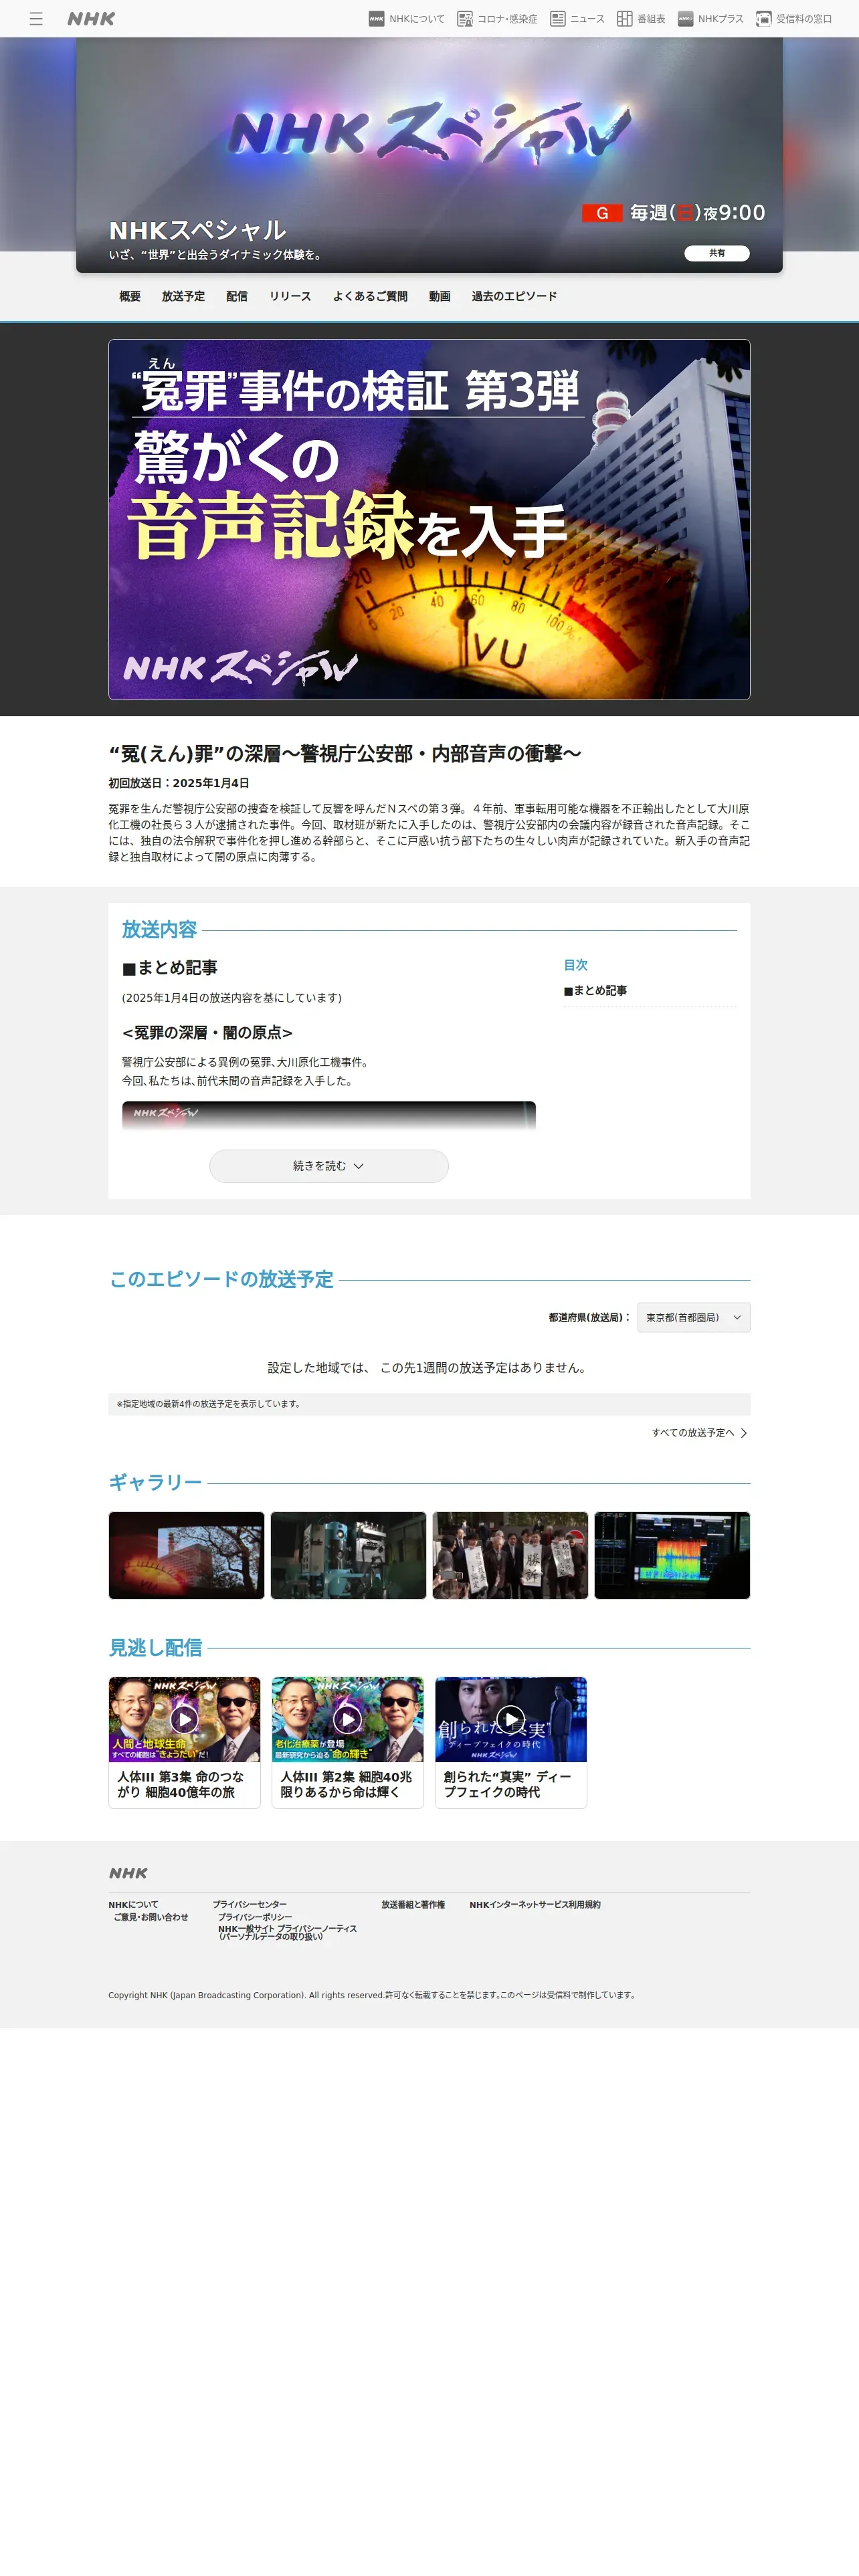Click 受信料の窓口 text in header

(x=804, y=19)
